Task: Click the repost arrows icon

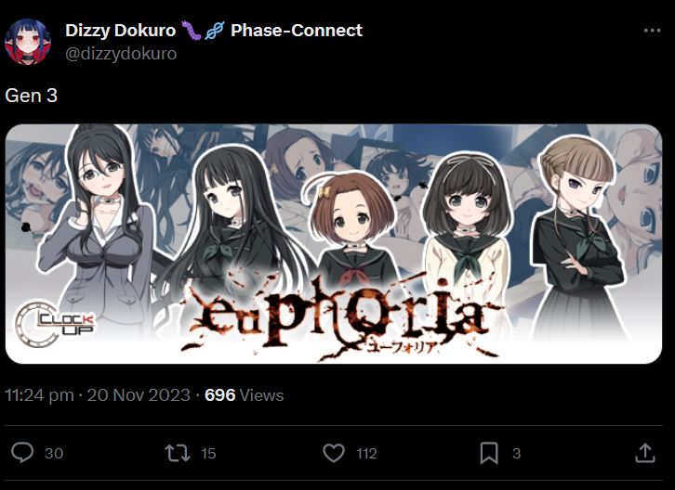Action: (x=178, y=453)
